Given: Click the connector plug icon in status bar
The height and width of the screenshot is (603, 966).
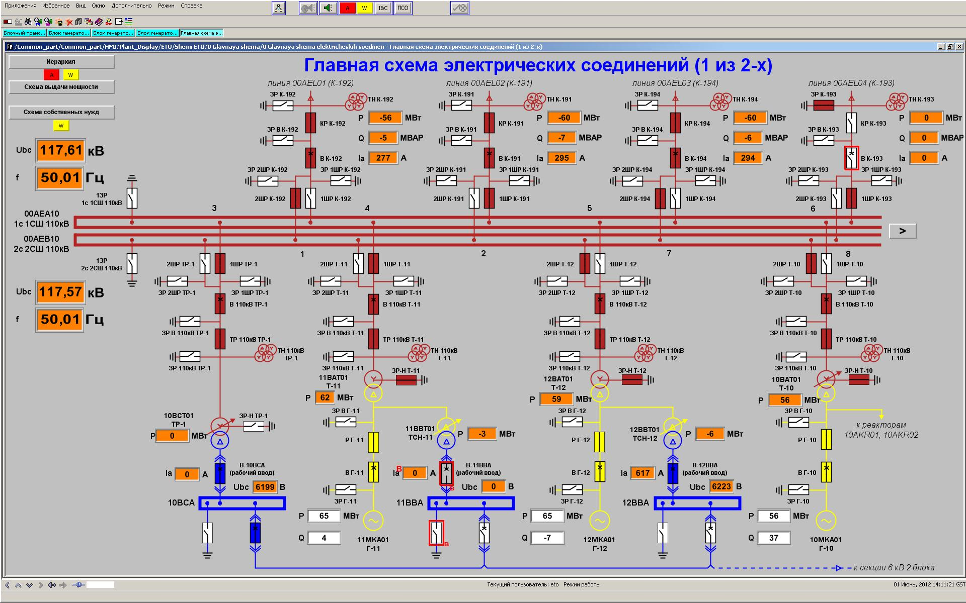Looking at the screenshot, I should (78, 585).
